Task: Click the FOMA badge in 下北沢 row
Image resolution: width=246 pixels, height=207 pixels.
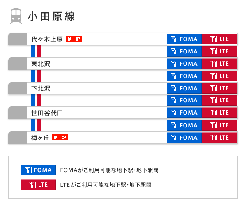Action: click(x=184, y=88)
